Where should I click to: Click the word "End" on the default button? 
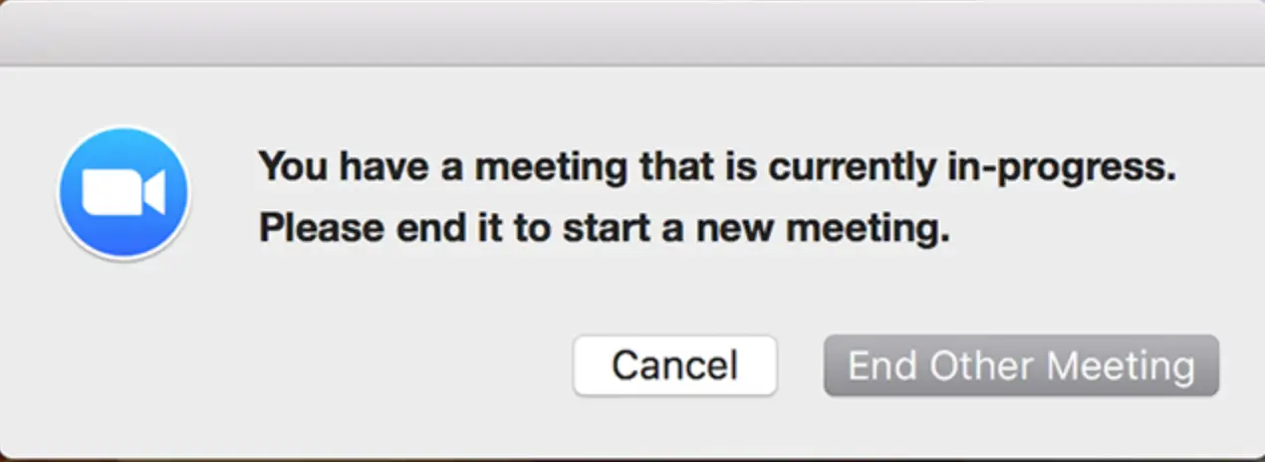883,365
